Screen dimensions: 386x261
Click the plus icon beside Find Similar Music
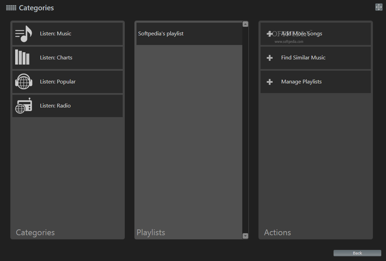270,58
